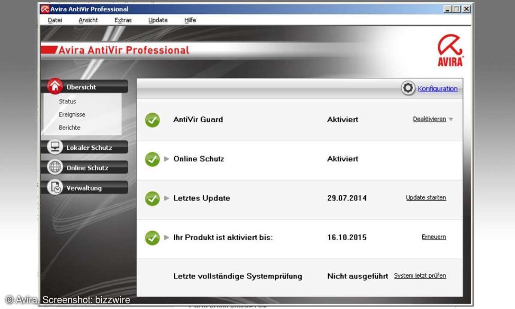Click the Aktiviert status of Online Schutz
Screen dimensions: 515x309
point(342,159)
